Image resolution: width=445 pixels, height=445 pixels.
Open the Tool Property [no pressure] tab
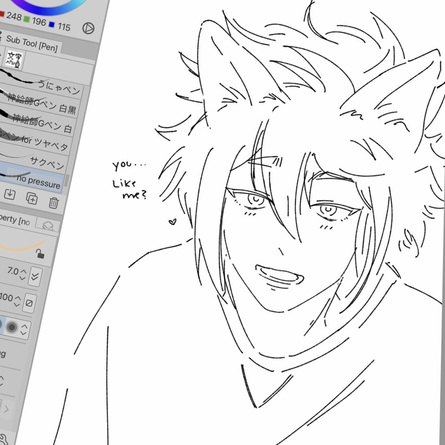click(16, 219)
